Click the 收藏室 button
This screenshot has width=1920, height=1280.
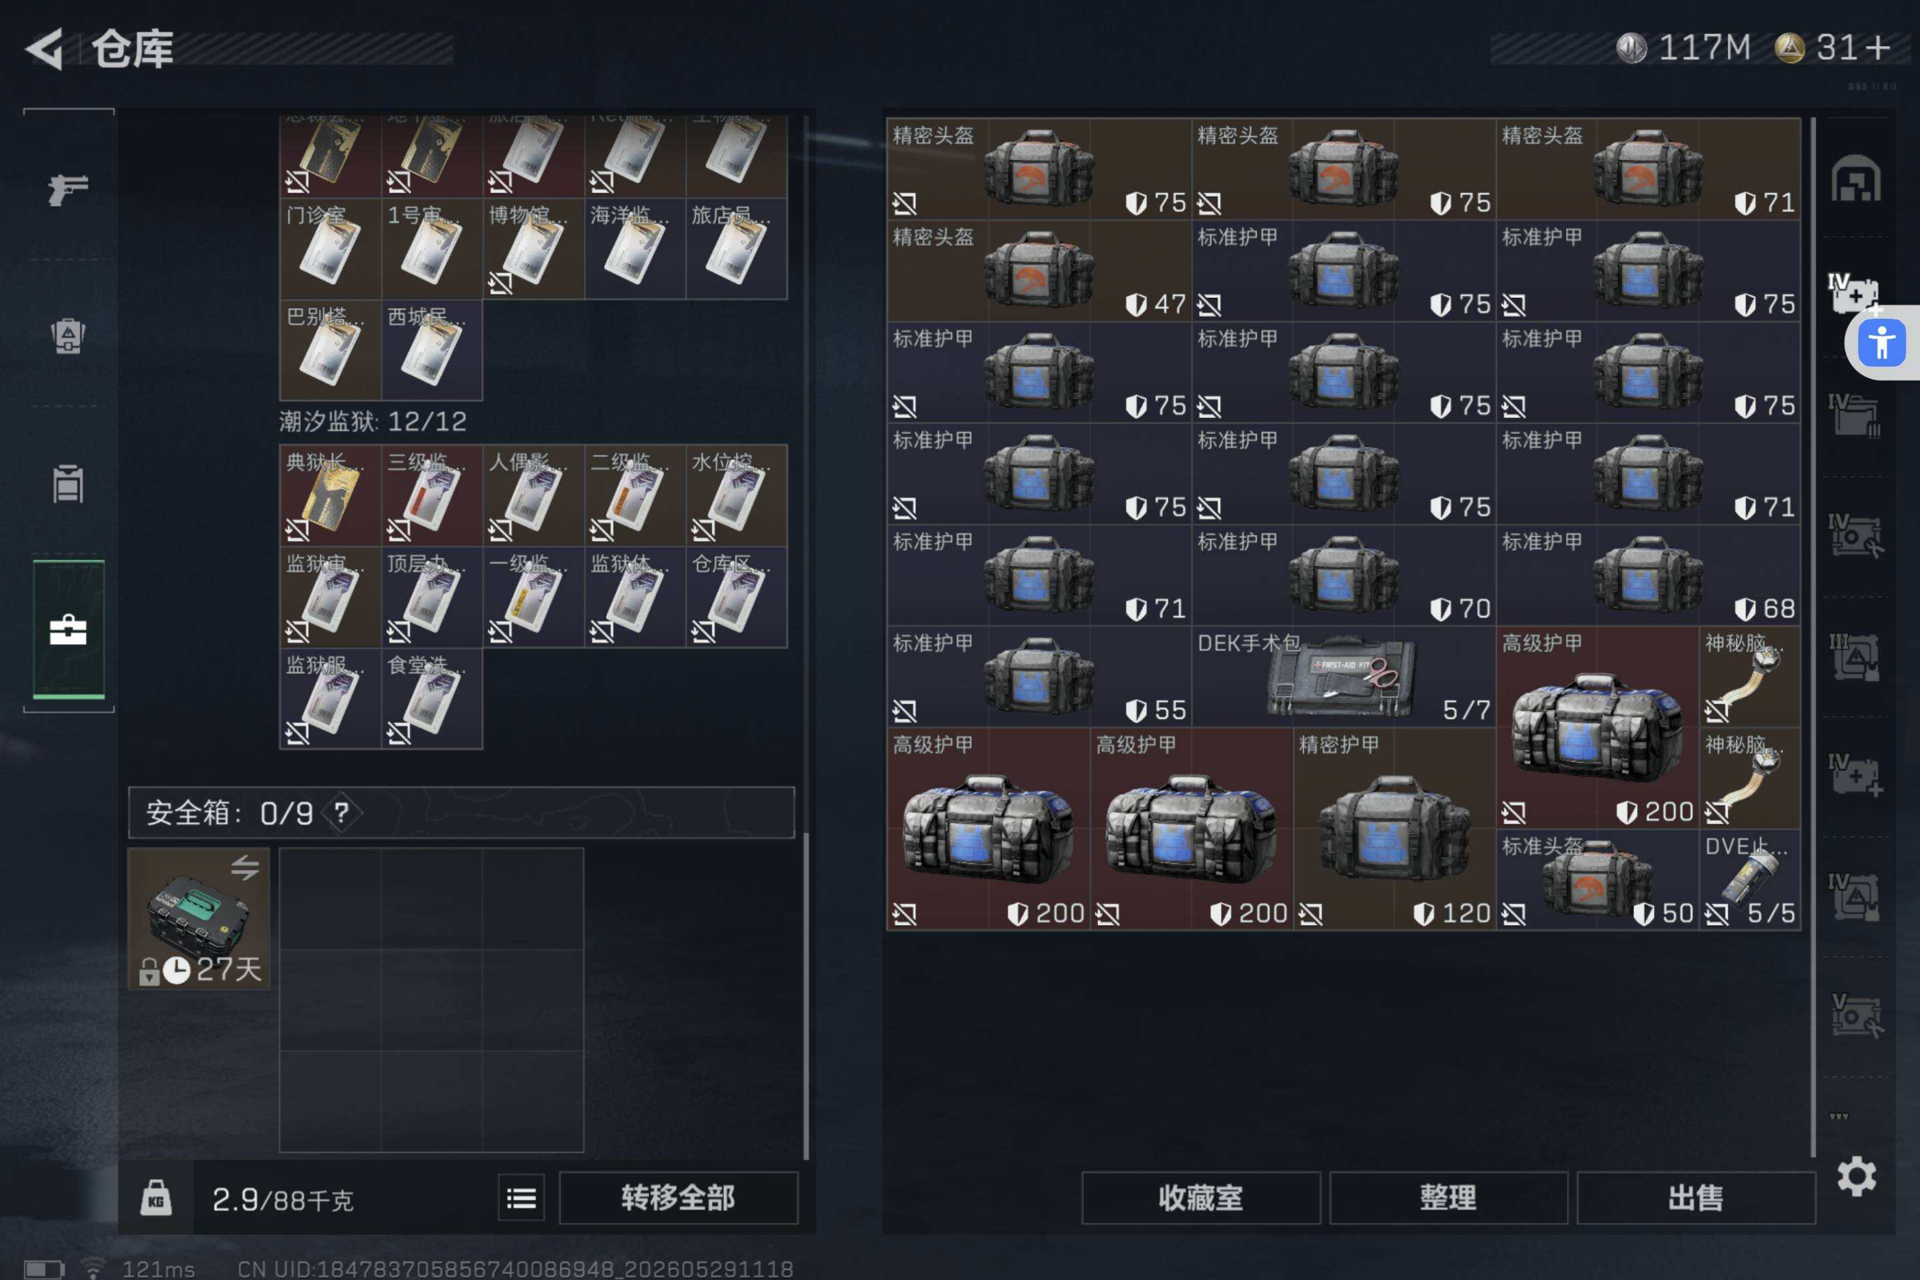click(x=1201, y=1197)
